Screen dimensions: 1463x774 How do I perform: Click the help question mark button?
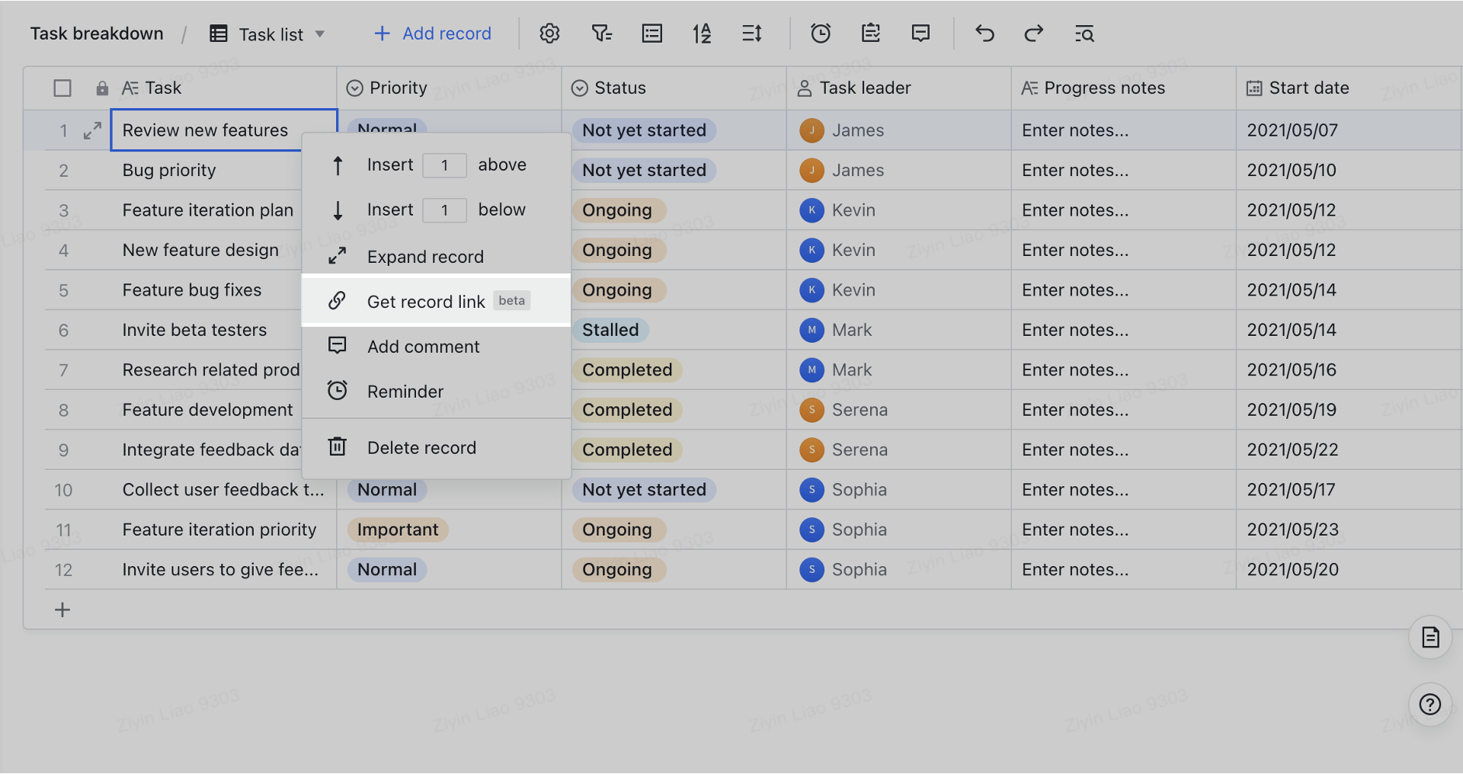(x=1430, y=705)
